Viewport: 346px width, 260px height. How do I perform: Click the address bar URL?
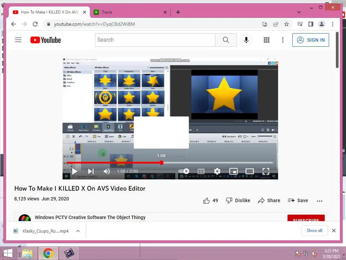(94, 24)
